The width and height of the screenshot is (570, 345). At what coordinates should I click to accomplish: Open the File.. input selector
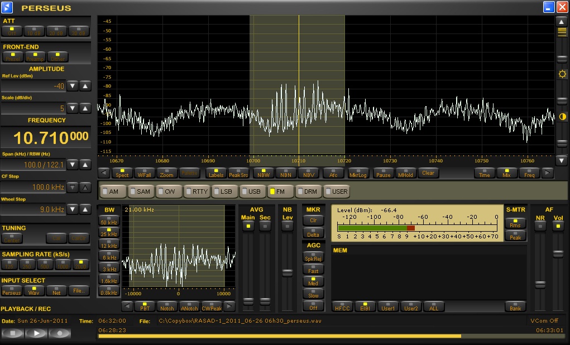coord(78,290)
